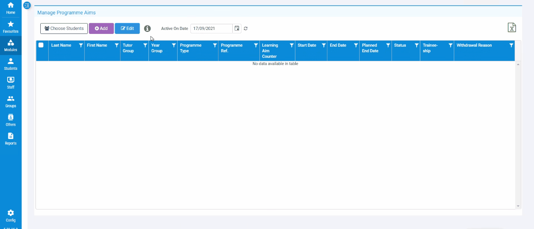Filter the Withdrawal Reason column

[511, 45]
